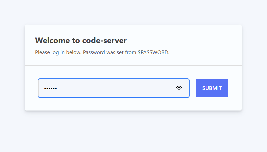Reveal the typed password via eye icon
The image size is (267, 152).
click(x=179, y=88)
